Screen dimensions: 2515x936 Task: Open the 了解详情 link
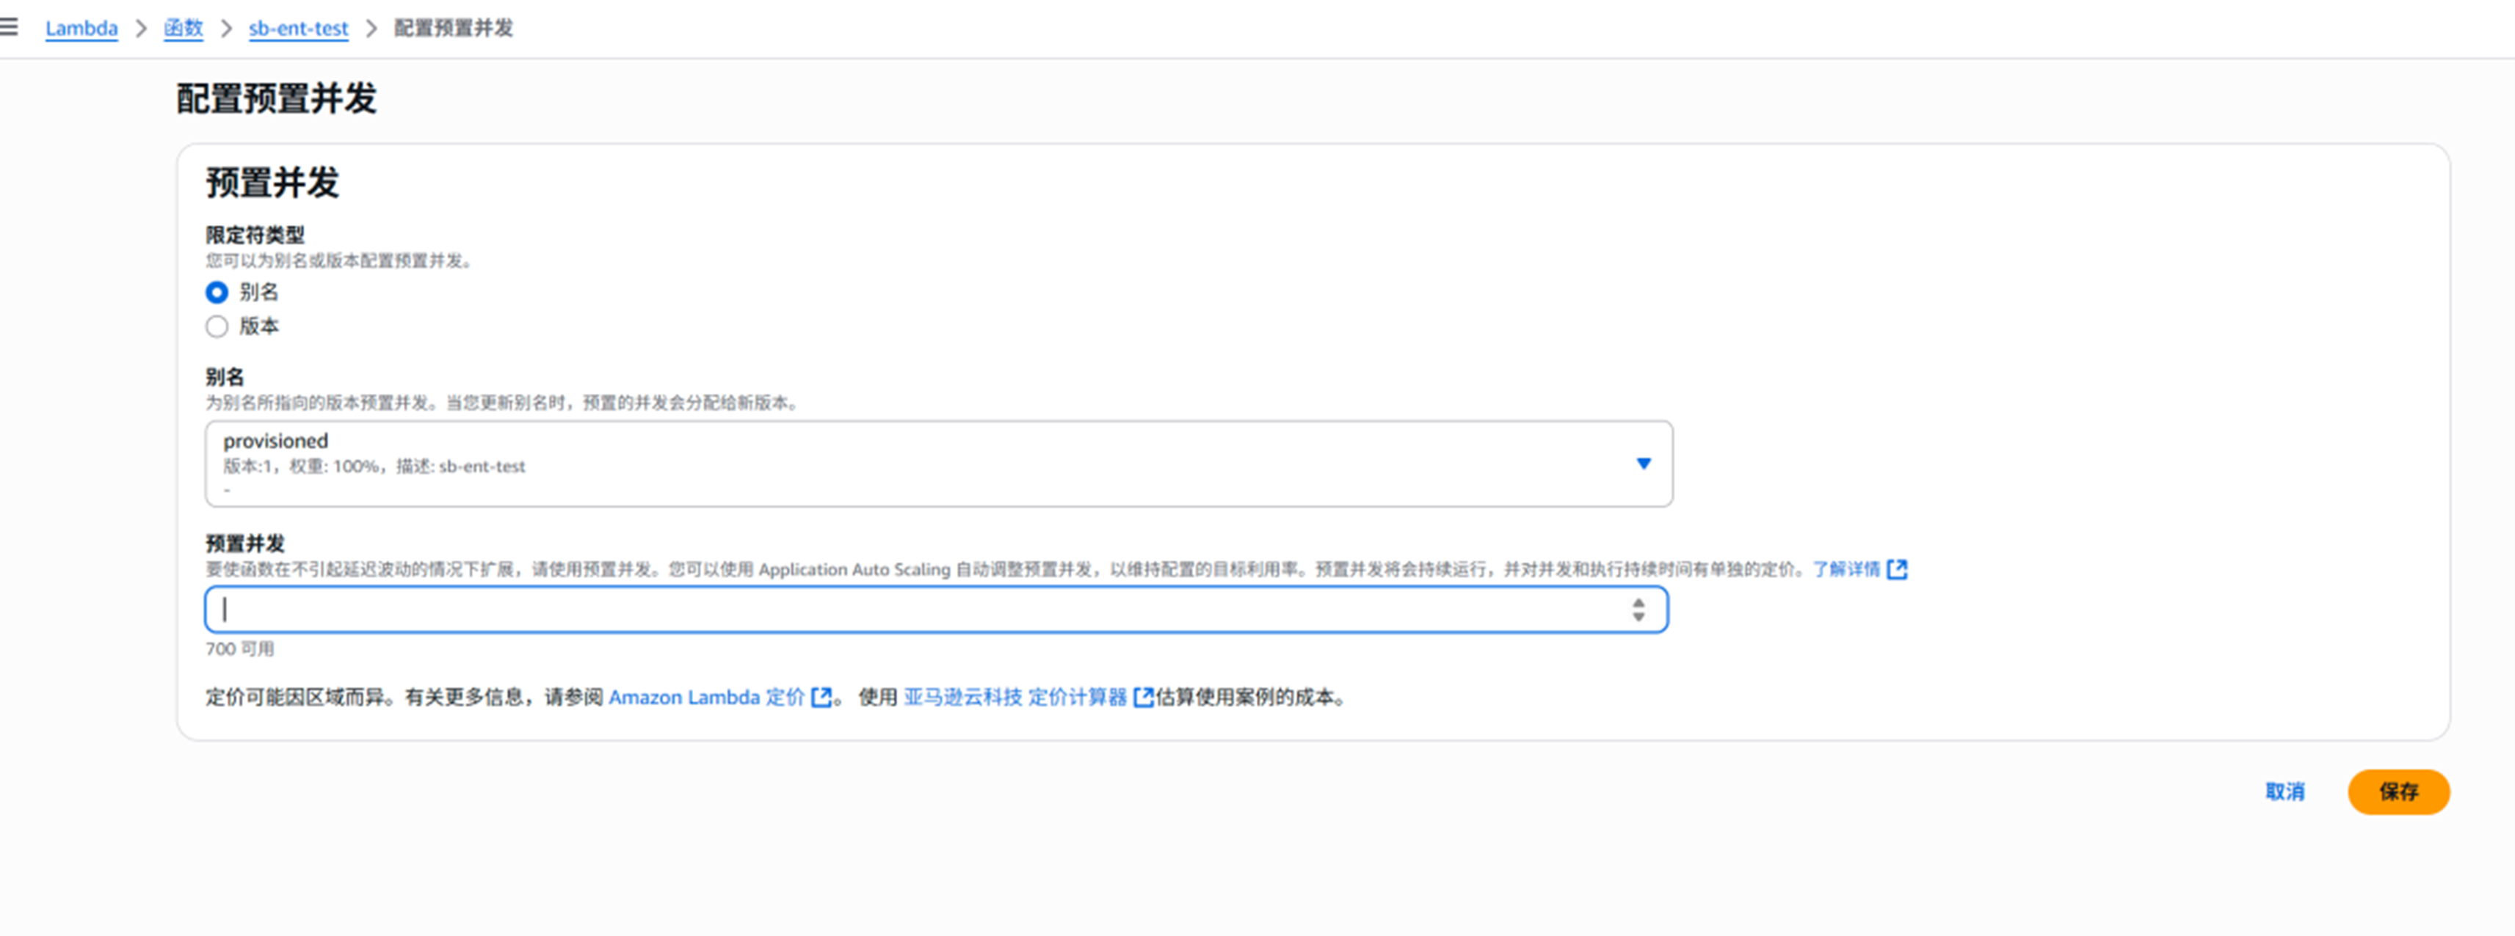[x=1846, y=569]
